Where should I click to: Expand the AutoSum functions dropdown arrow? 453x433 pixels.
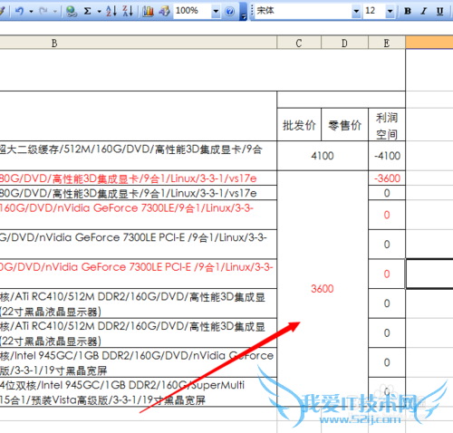(x=99, y=12)
